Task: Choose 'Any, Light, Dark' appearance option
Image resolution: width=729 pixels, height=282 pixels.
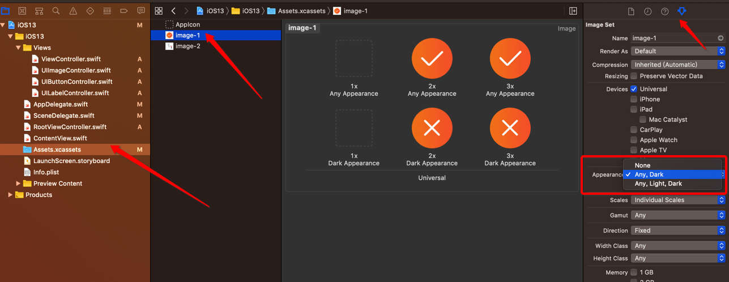Action: pos(658,183)
